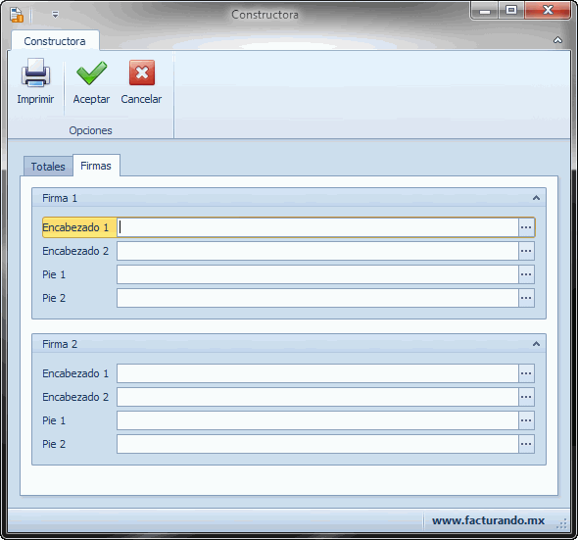578x540 pixels.
Task: Select the Firmas tab
Action: click(96, 166)
